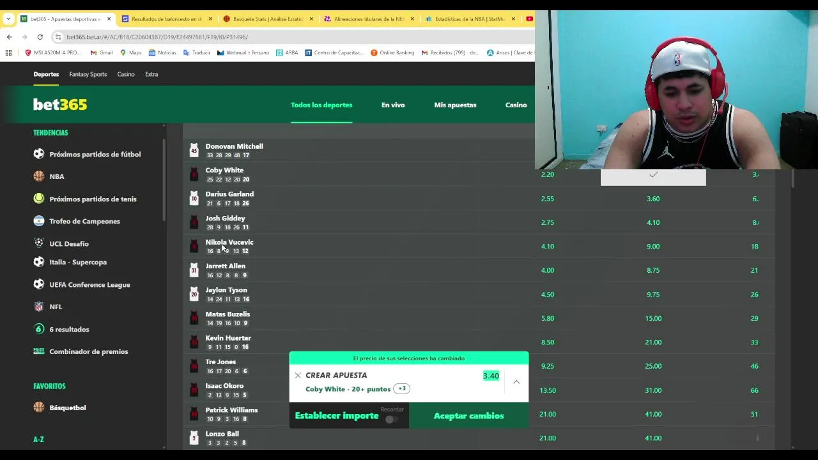The width and height of the screenshot is (818, 460).
Task: Select Darius Garland odds 2.55
Action: 548,199
